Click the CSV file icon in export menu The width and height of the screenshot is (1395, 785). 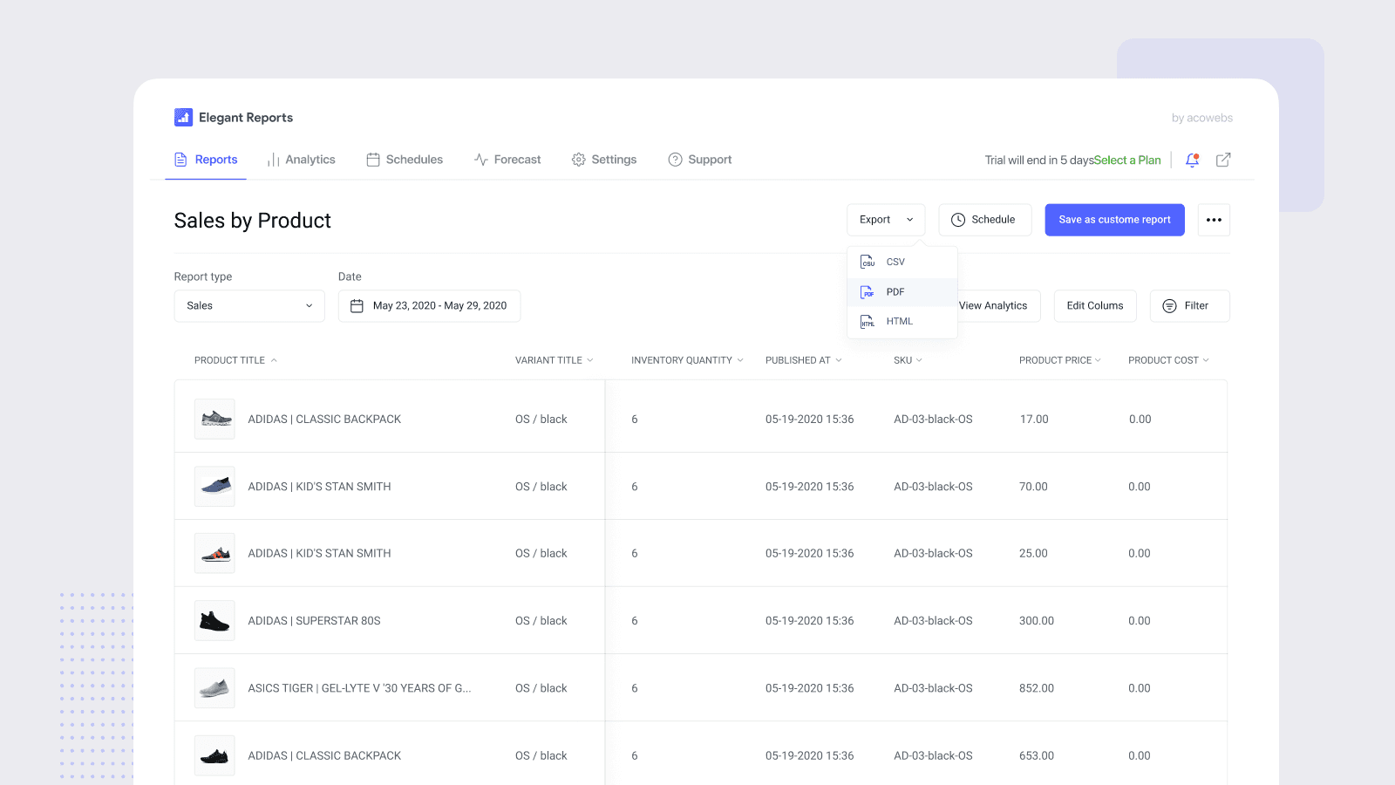(868, 262)
